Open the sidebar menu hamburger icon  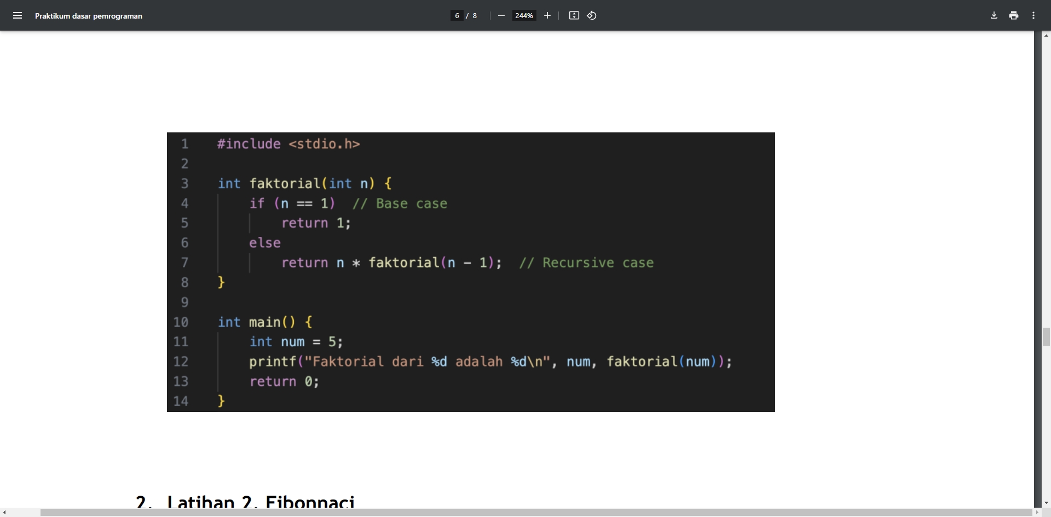coord(18,15)
